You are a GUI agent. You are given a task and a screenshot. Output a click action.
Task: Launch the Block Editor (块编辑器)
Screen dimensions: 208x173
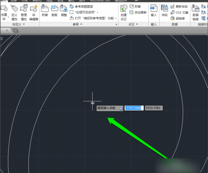tap(34, 12)
